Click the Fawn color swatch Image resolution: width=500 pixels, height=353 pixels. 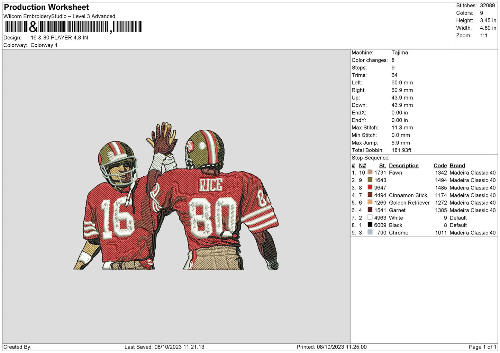(370, 172)
